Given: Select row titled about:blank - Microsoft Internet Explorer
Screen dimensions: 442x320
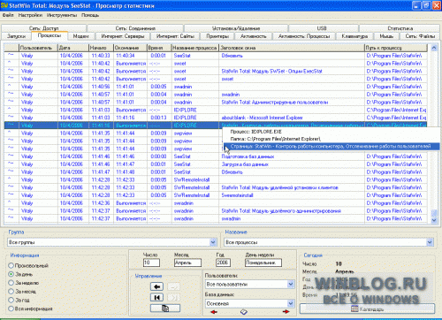Looking at the screenshot, I should click(x=216, y=118).
